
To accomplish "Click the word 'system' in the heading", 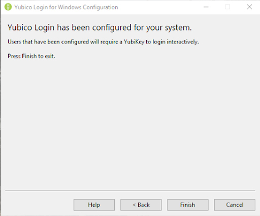I will coord(177,28).
